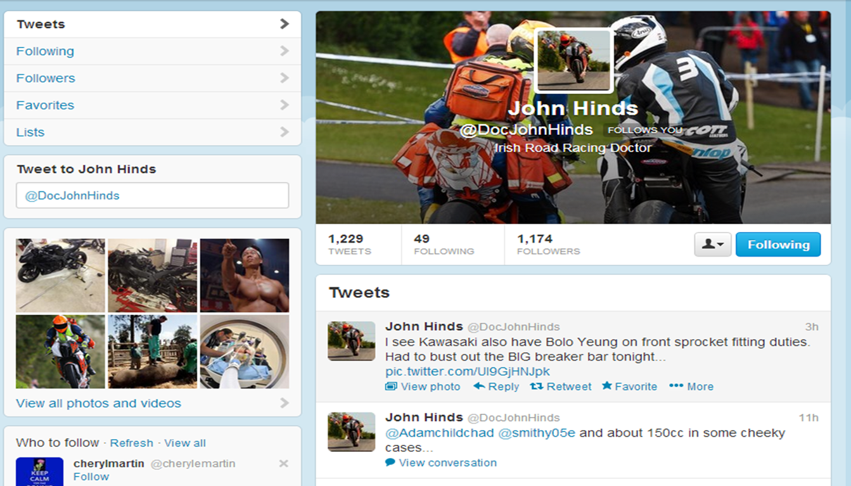
Task: View photo attached to first tweet
Action: [x=423, y=387]
